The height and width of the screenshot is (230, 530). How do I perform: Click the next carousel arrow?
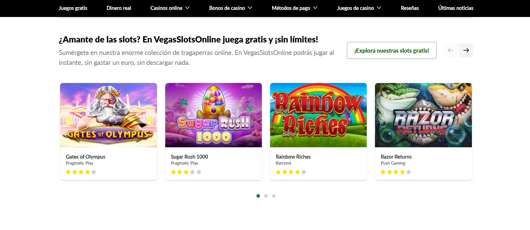point(466,50)
